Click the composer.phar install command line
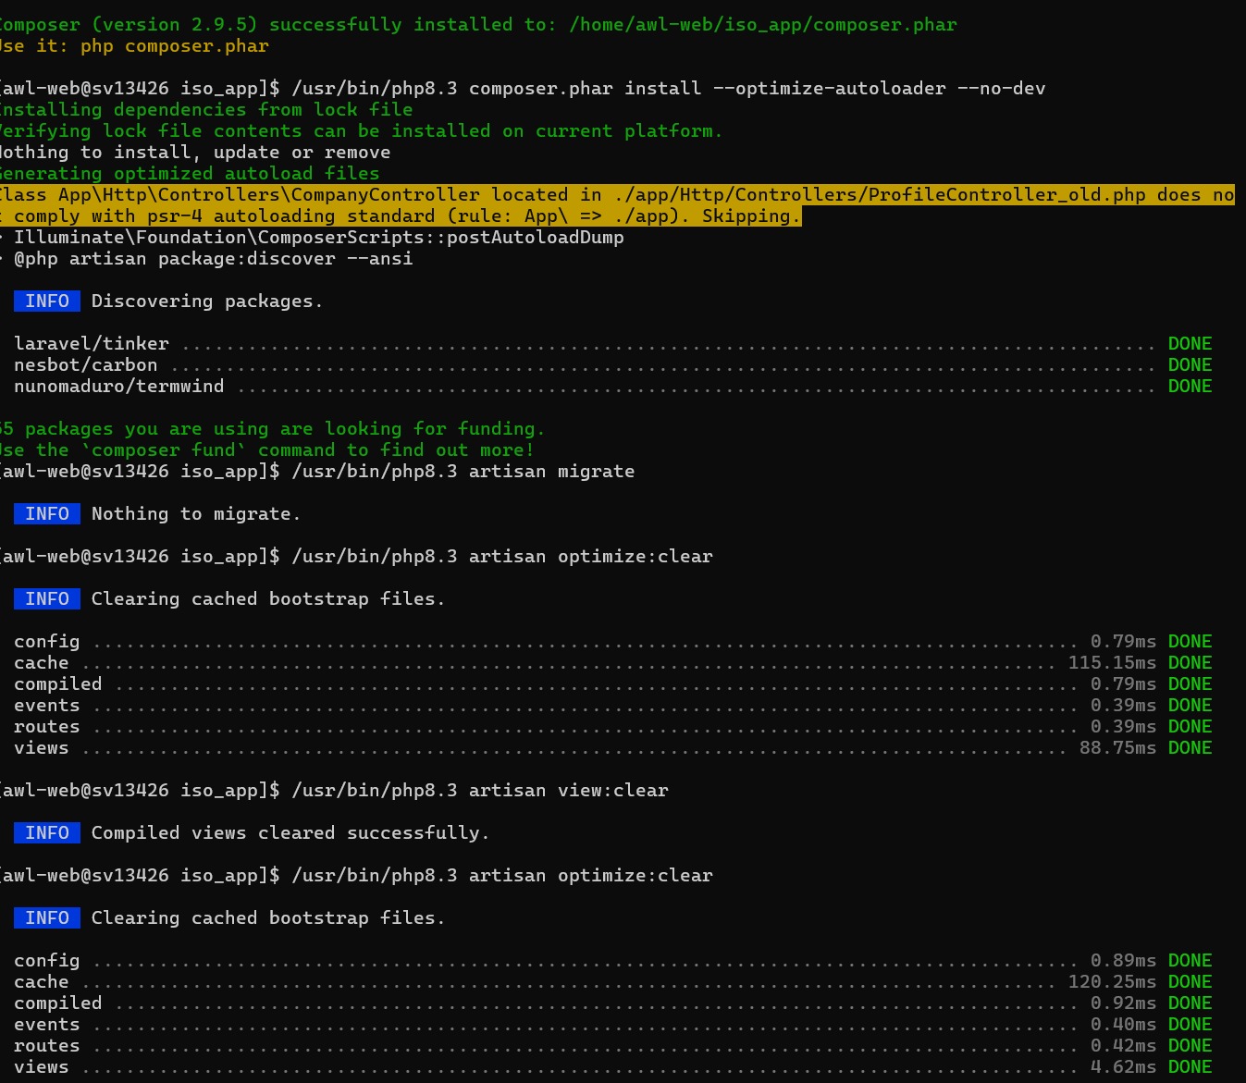Image resolution: width=1246 pixels, height=1083 pixels. click(x=668, y=89)
